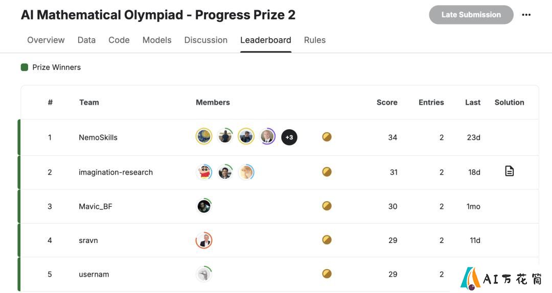Select the Code tab
The width and height of the screenshot is (552, 293).
[x=119, y=40]
